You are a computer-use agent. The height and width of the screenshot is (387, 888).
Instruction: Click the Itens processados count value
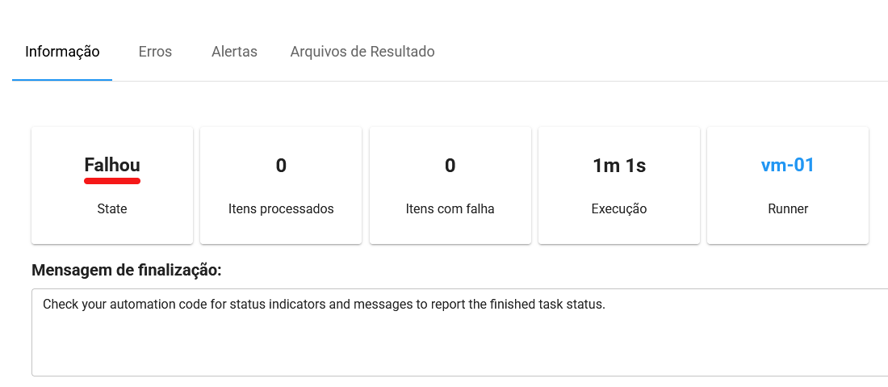(x=281, y=166)
